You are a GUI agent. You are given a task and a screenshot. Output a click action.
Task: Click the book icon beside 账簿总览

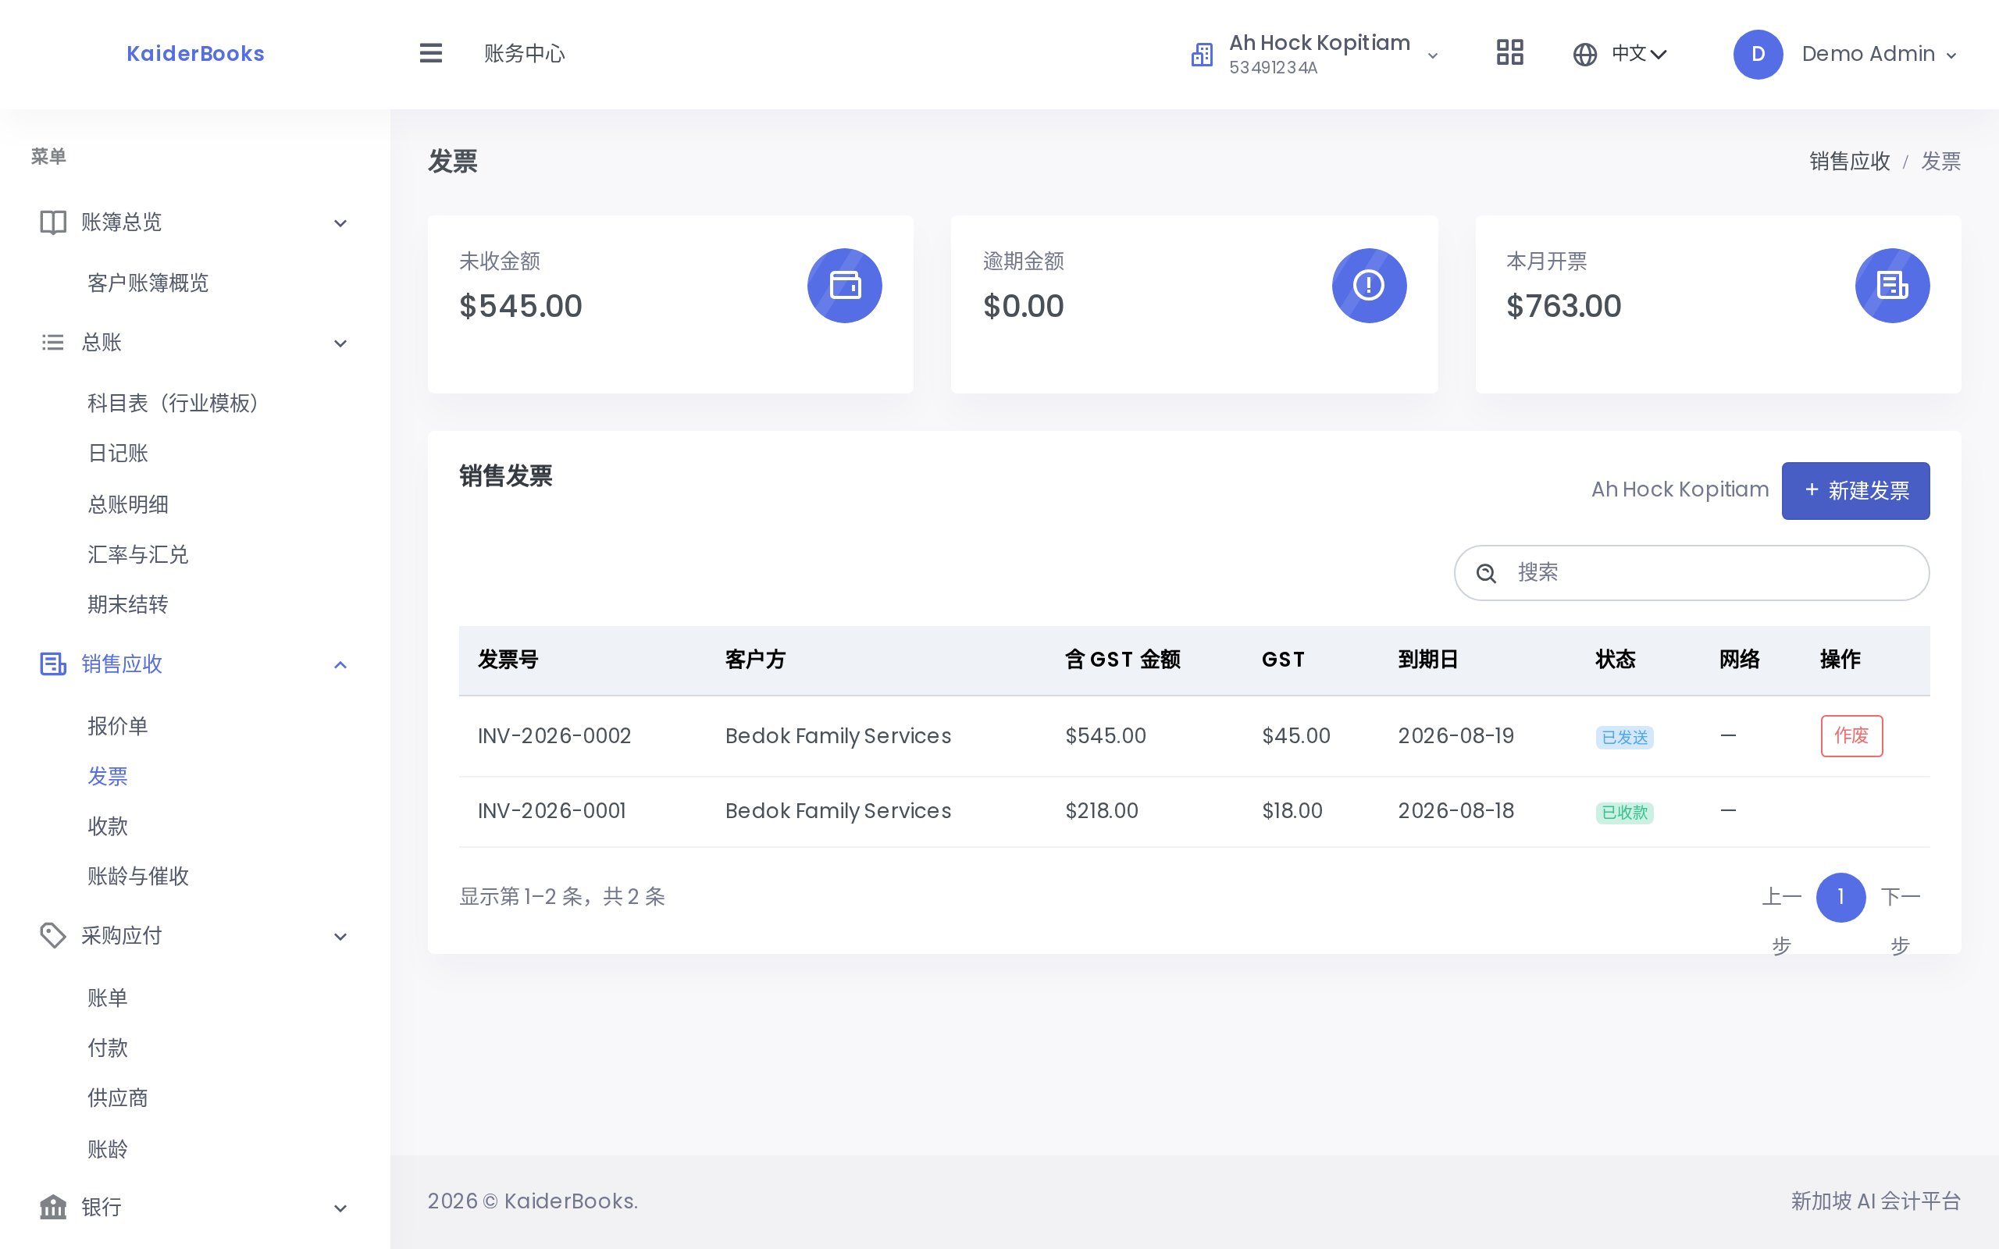pos(53,222)
